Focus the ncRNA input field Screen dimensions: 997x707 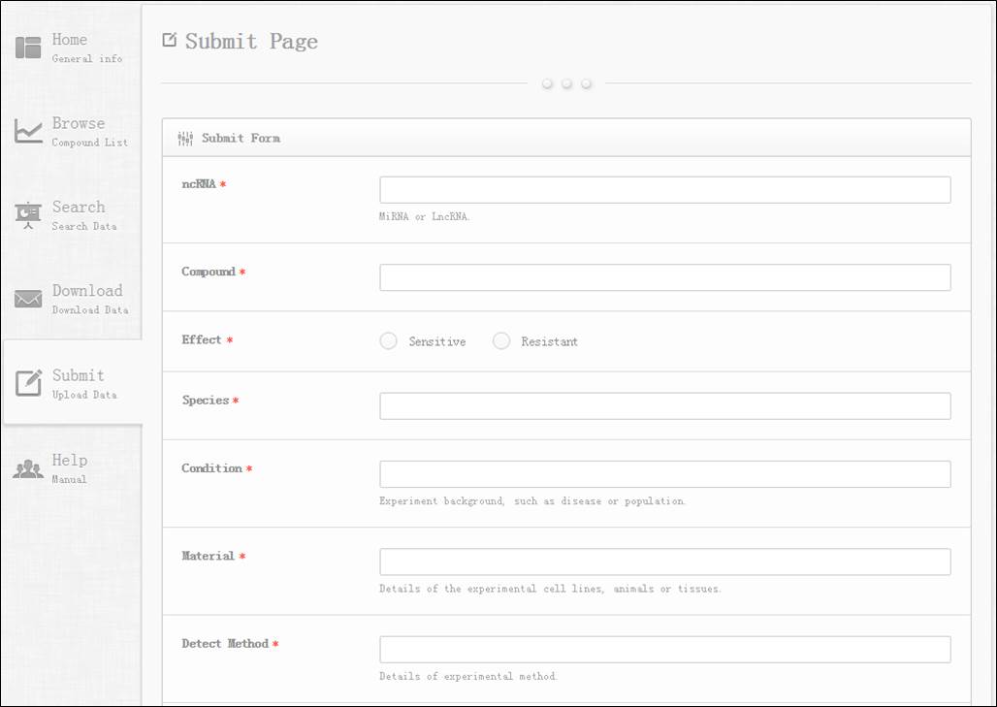coord(665,190)
